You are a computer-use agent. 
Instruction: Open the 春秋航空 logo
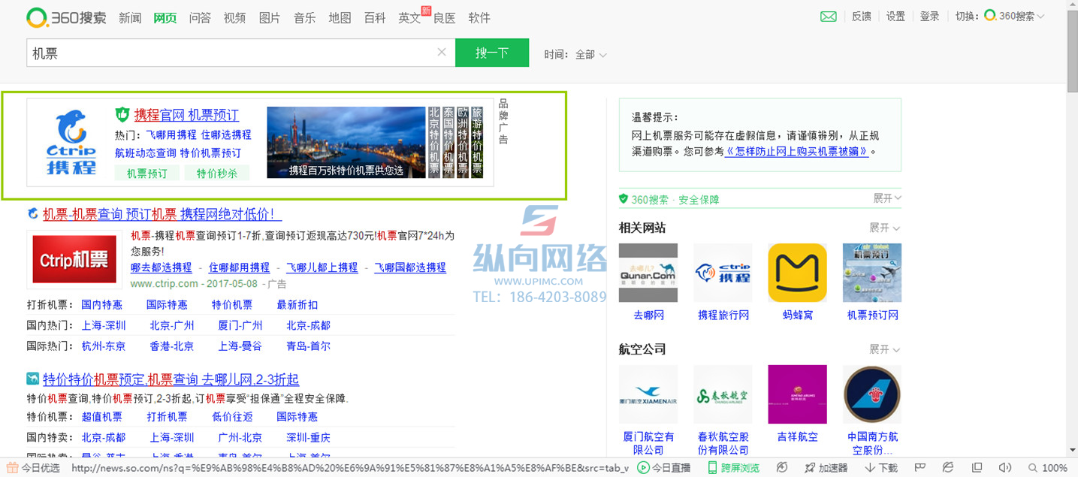click(x=723, y=394)
